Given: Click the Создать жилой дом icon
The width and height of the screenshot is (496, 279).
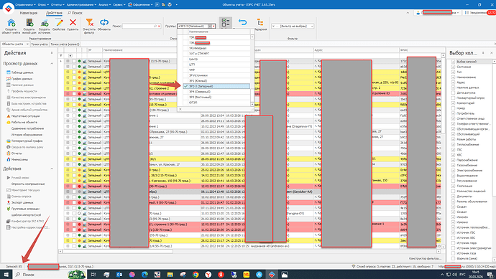Looking at the screenshot, I should click(x=29, y=23).
